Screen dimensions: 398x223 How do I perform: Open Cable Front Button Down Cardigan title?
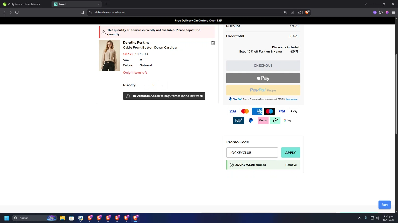(x=151, y=48)
